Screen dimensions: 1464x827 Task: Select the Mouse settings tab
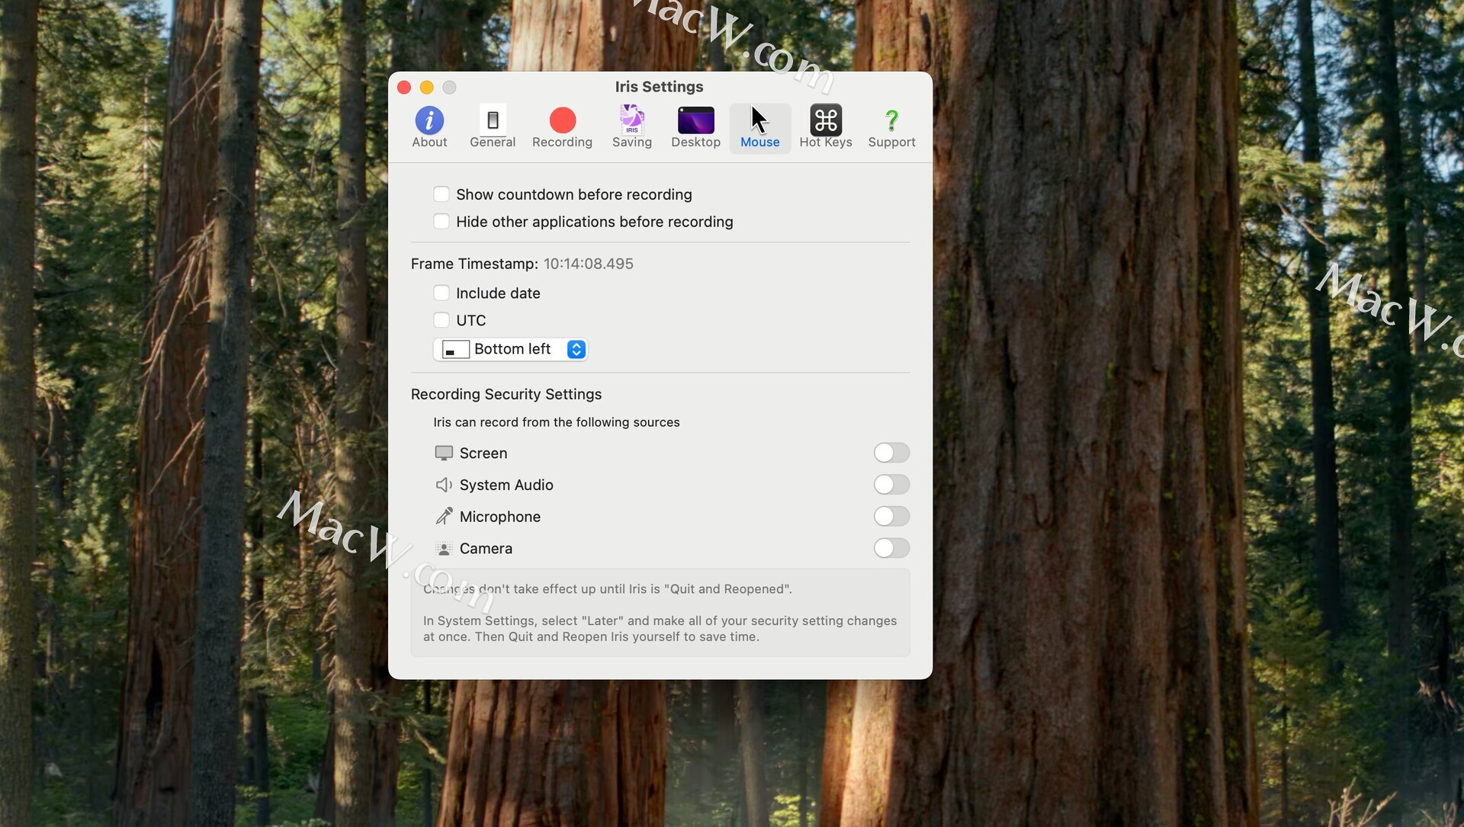[x=760, y=127]
